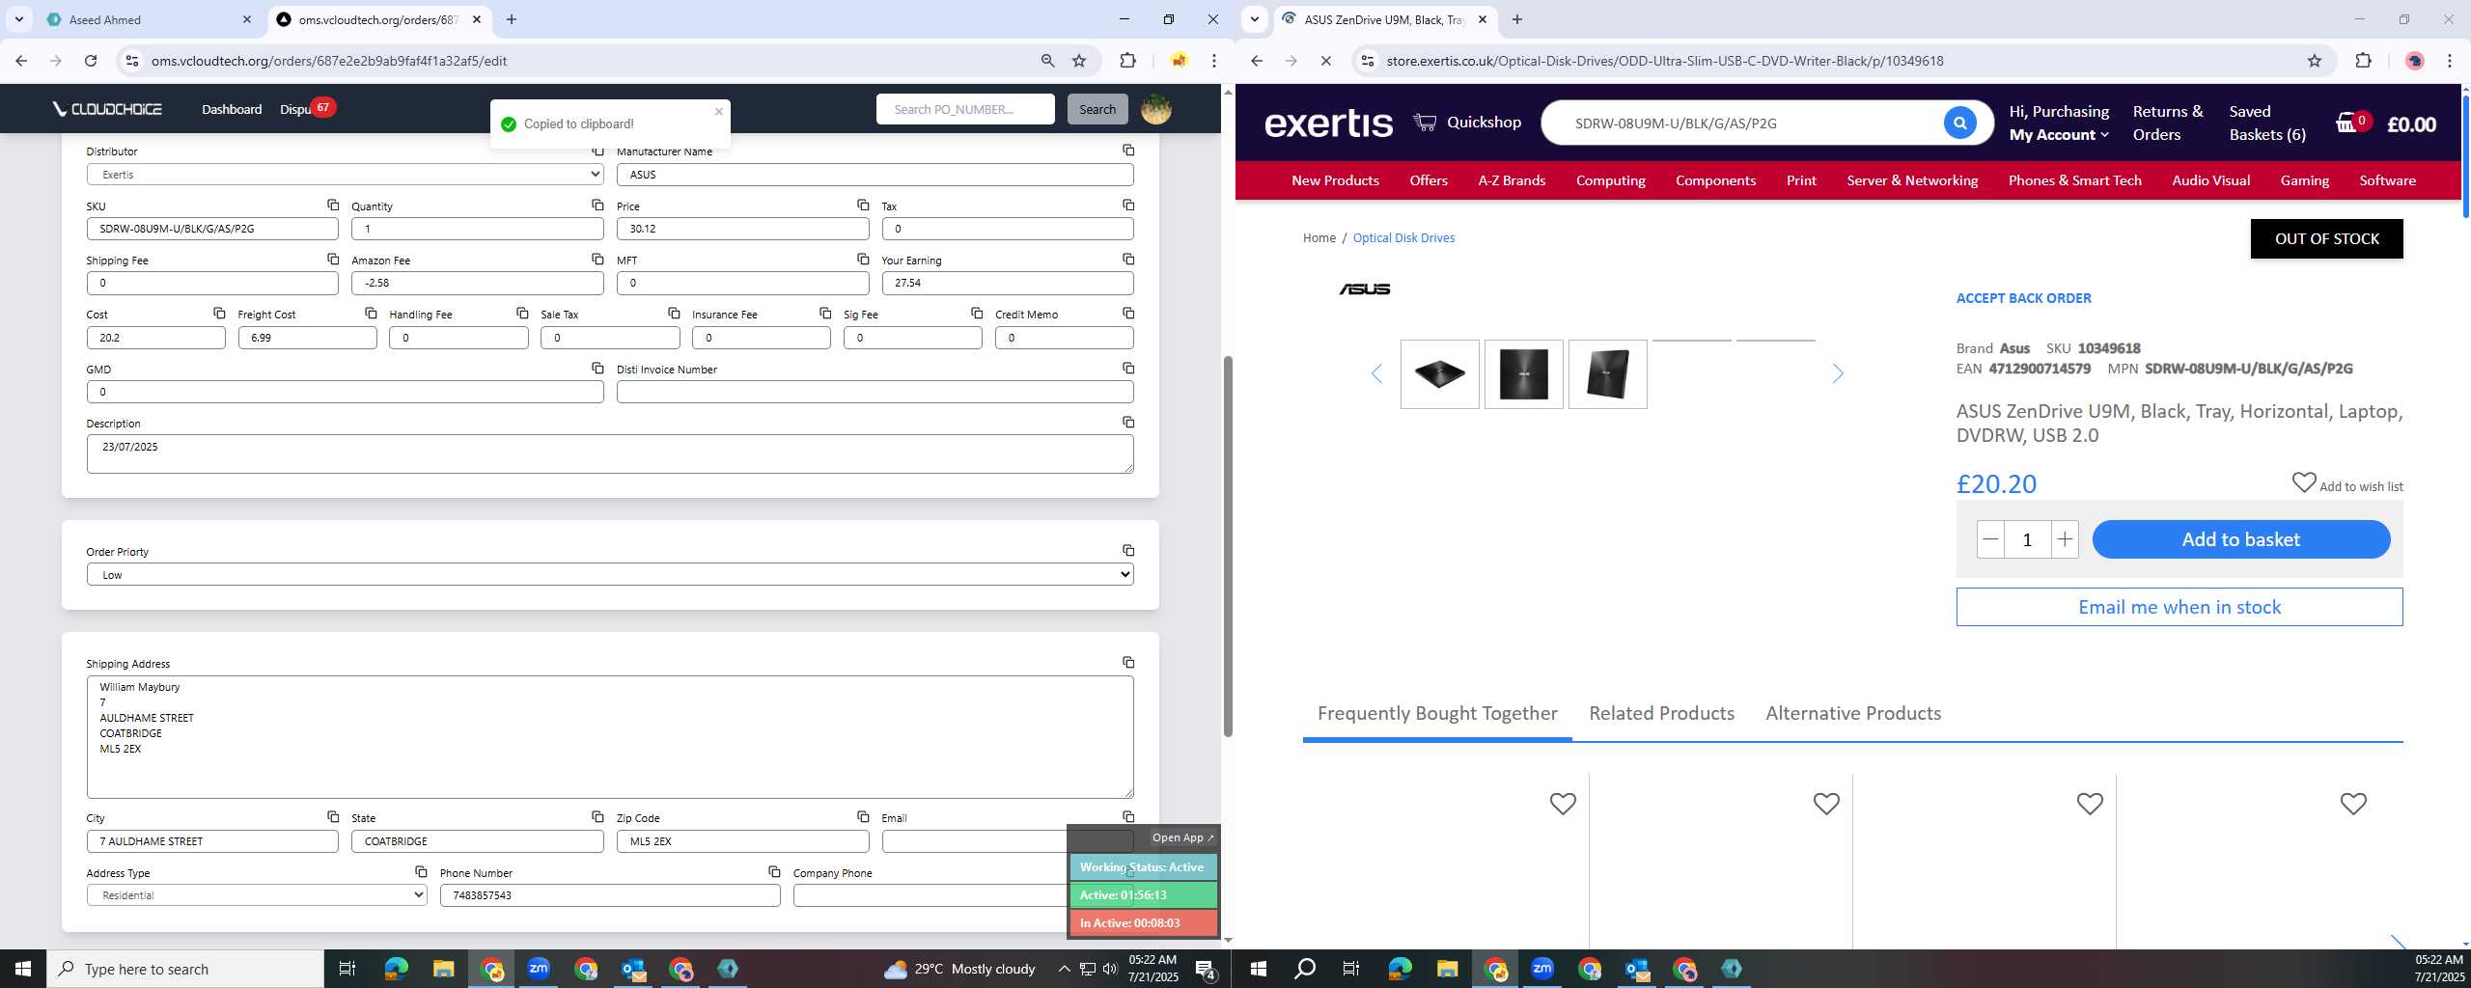Copy the Sig Fee value

[x=977, y=313]
